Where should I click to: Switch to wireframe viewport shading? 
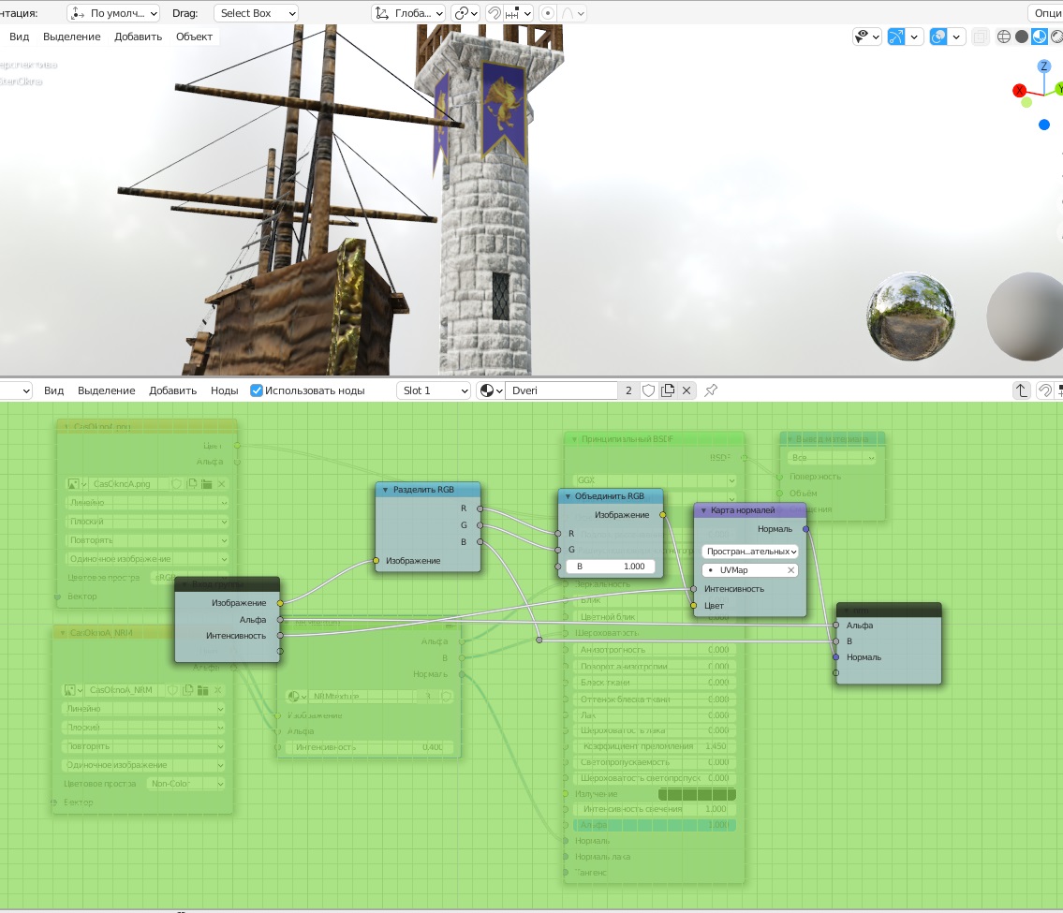[x=1004, y=37]
